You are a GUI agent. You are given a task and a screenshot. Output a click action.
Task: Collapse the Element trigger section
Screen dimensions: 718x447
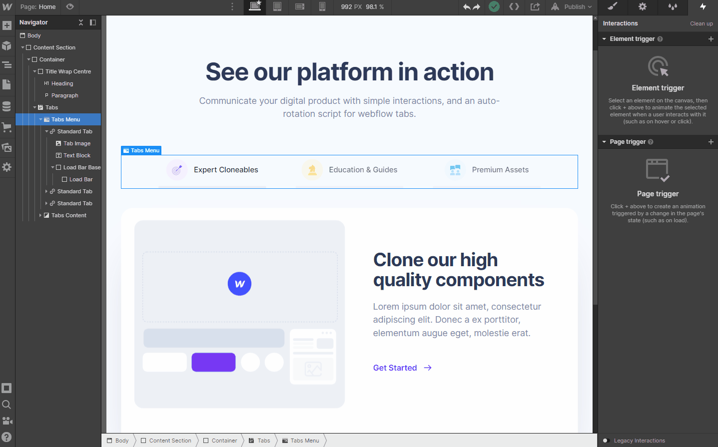(x=604, y=39)
